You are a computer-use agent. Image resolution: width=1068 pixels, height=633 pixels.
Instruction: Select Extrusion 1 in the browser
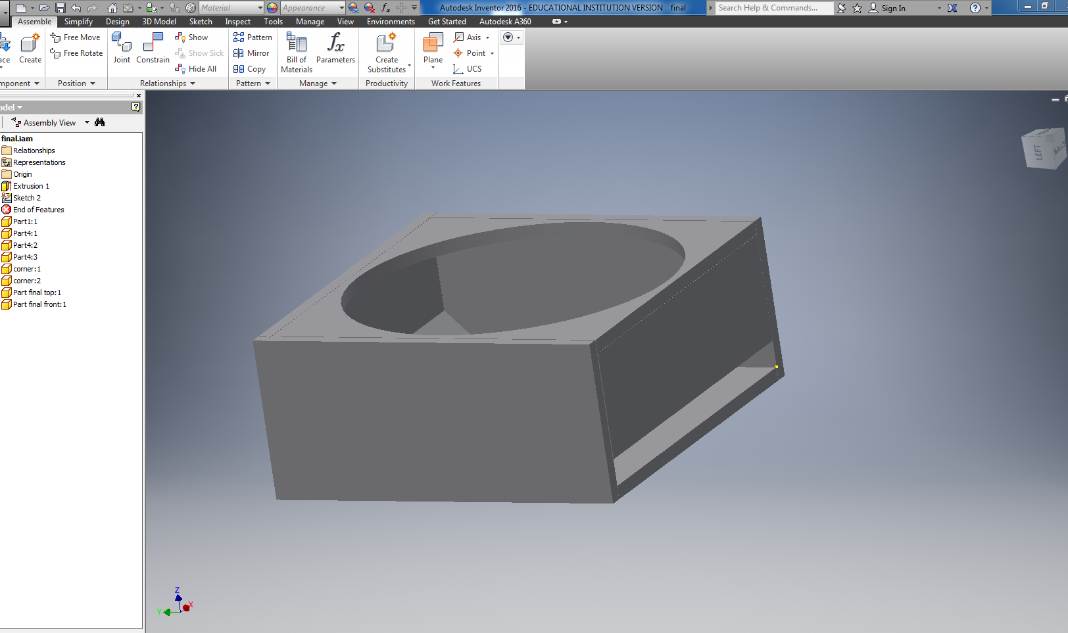pos(25,186)
